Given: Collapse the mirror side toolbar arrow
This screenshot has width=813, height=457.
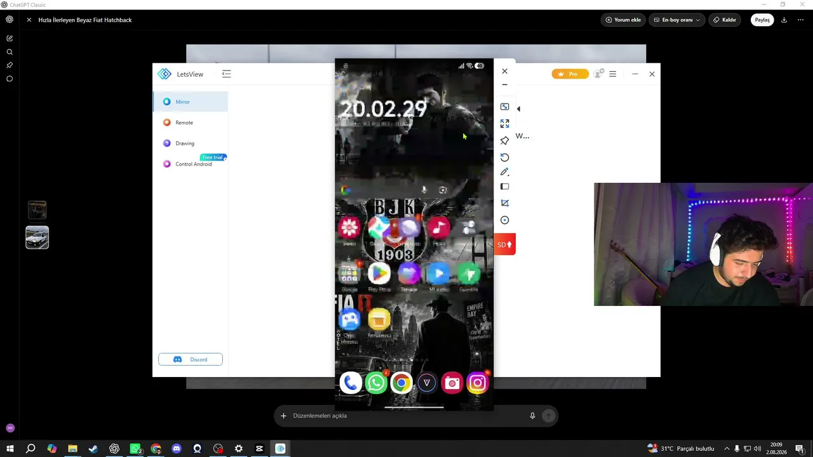Looking at the screenshot, I should [x=518, y=109].
